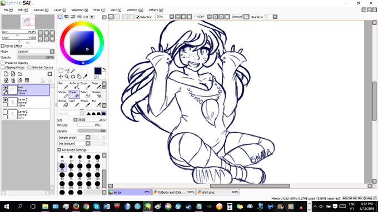
Task: Select the Bucket tool
Action: coord(63,103)
